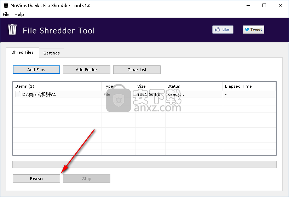The width and height of the screenshot is (289, 197).
Task: Click the disabled Stop button
Action: tap(87, 179)
